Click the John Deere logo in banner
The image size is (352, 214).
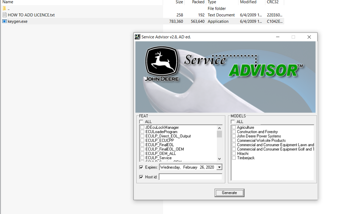tap(162, 64)
